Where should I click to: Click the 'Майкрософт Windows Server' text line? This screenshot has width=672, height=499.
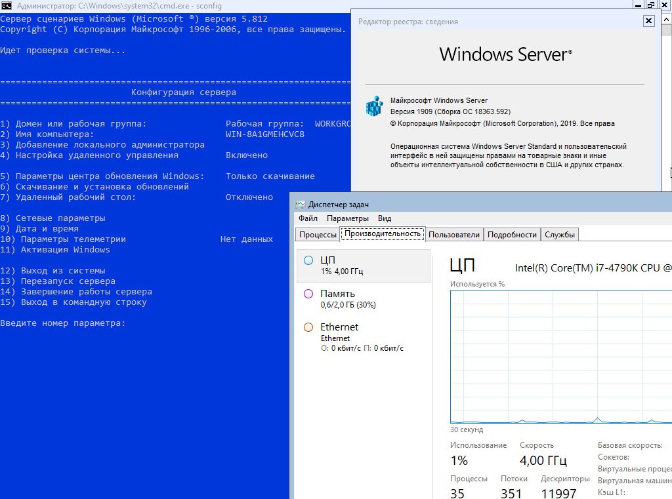click(439, 101)
